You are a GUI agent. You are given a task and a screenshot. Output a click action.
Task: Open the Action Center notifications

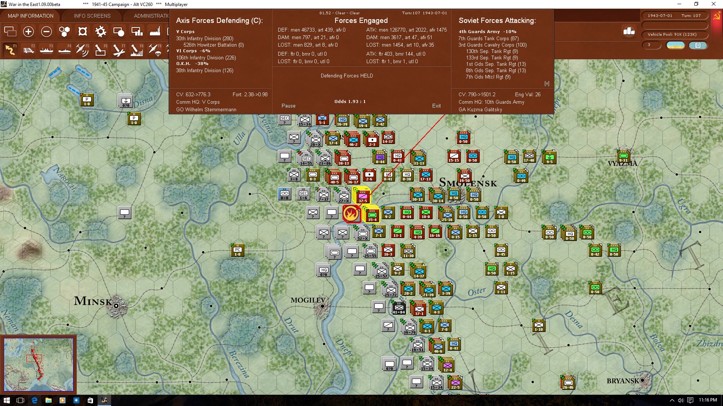[x=690, y=400]
